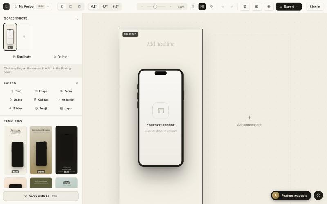The height and width of the screenshot is (204, 327).
Task: Delete the selected screenshot
Action: point(60,57)
